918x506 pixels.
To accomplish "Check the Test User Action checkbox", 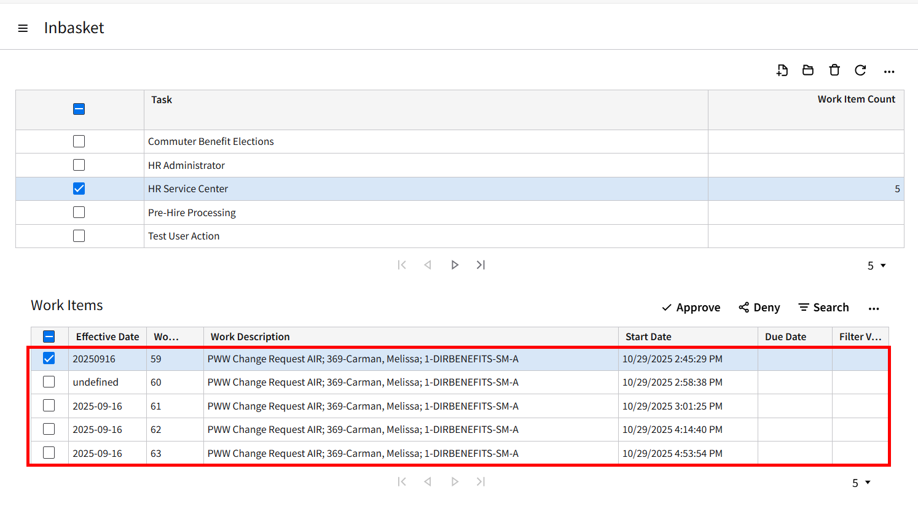I will pyautogui.click(x=79, y=236).
